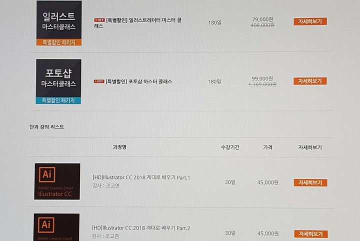This screenshot has width=360, height=241.
Task: Click the HIT badge beside 포토샵 마스터 클래스
Action: [99, 81]
